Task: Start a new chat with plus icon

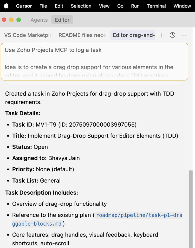Action: (x=161, y=35)
